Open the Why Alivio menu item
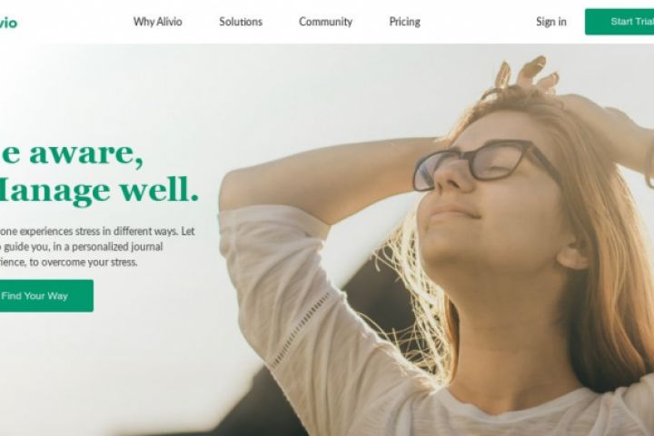 158,22
